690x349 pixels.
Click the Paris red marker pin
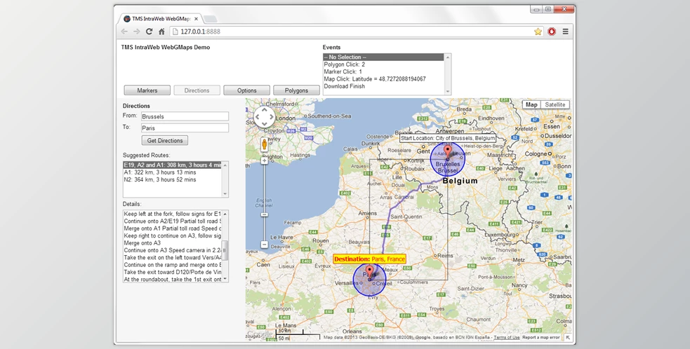370,272
